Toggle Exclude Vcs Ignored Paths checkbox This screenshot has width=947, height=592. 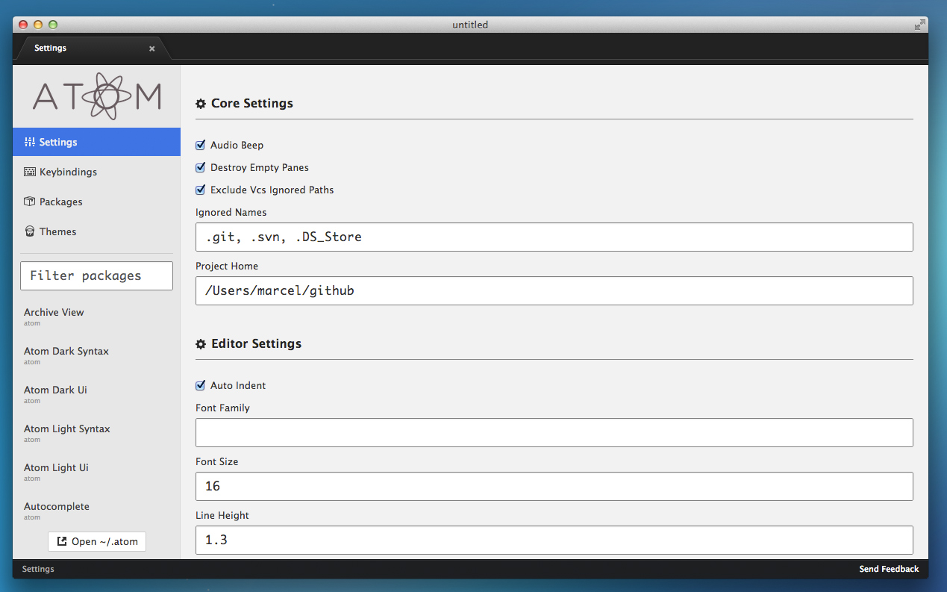click(200, 190)
